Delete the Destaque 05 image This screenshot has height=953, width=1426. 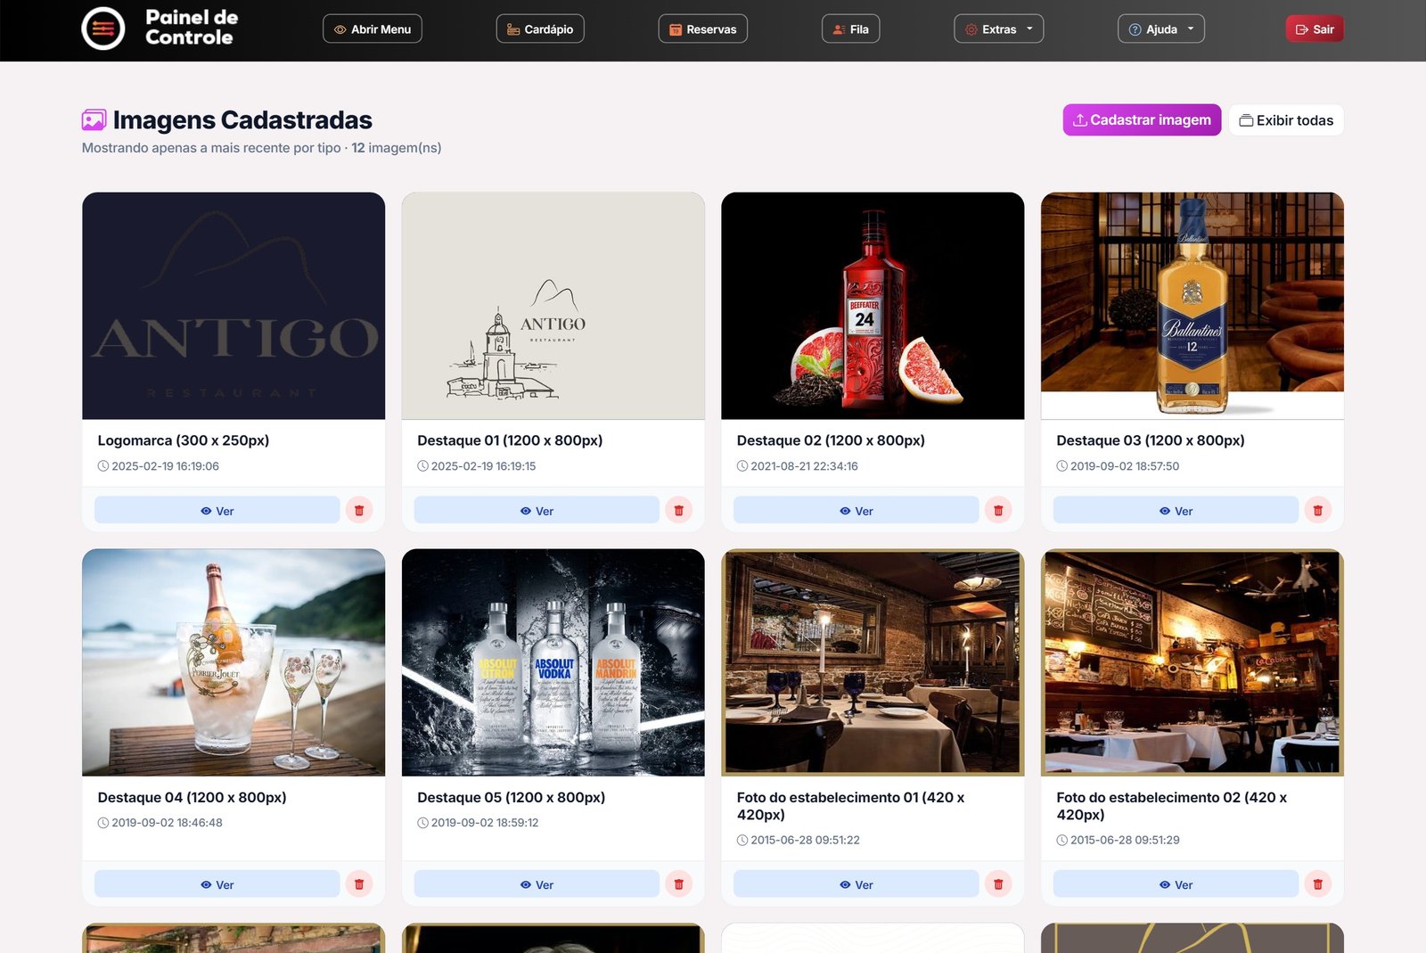tap(679, 883)
